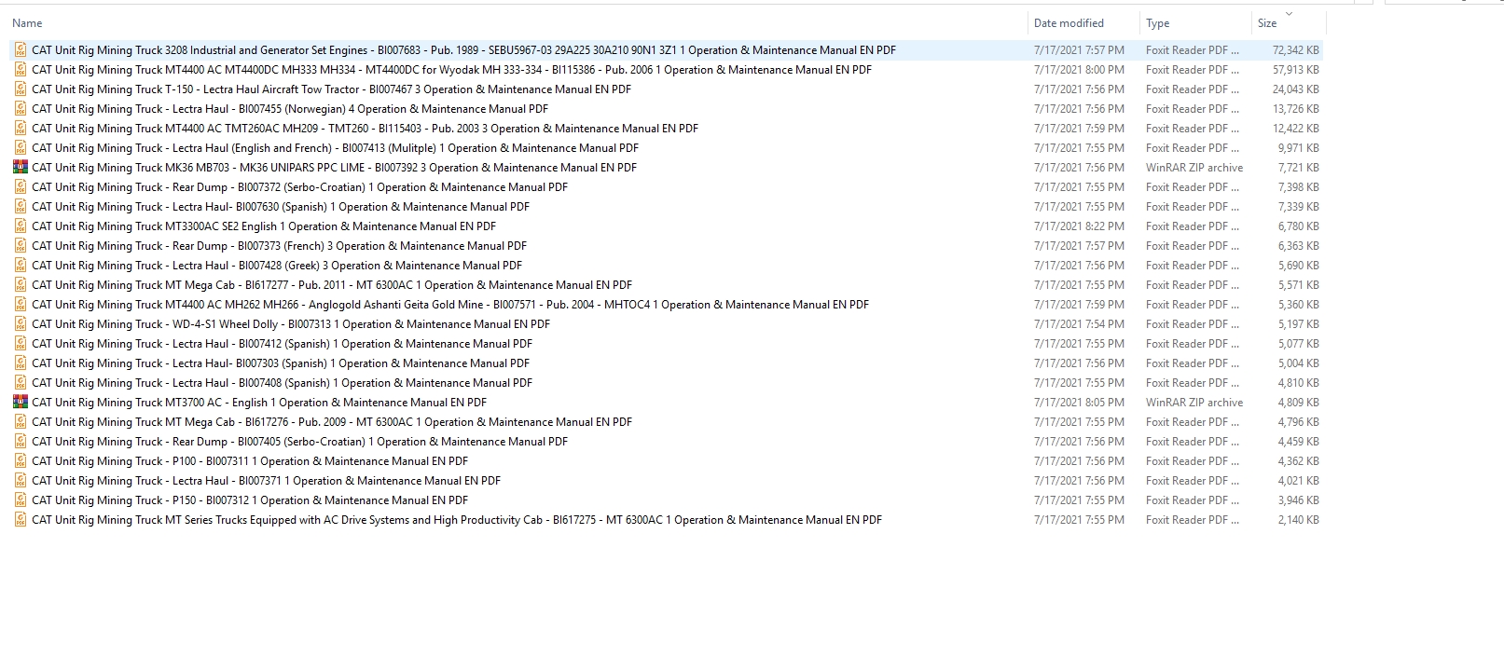Click the 5,360 KB size value
Image resolution: width=1504 pixels, height=657 pixels.
[1299, 305]
